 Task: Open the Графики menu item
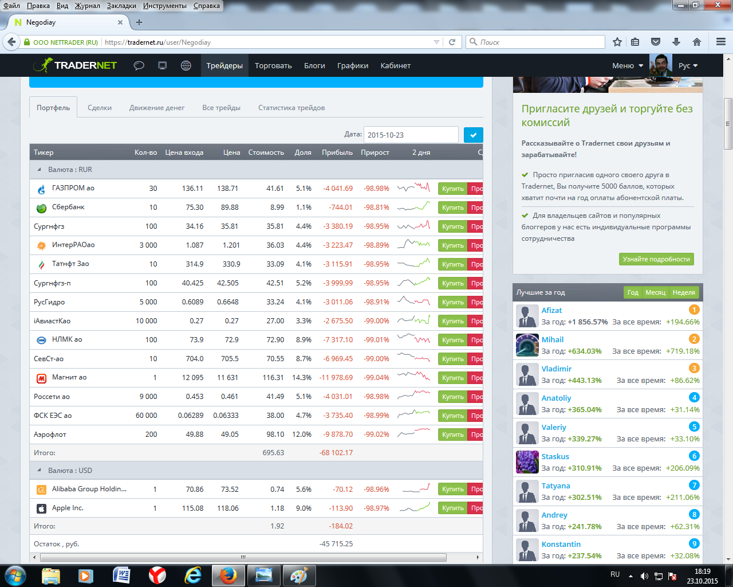coord(353,65)
